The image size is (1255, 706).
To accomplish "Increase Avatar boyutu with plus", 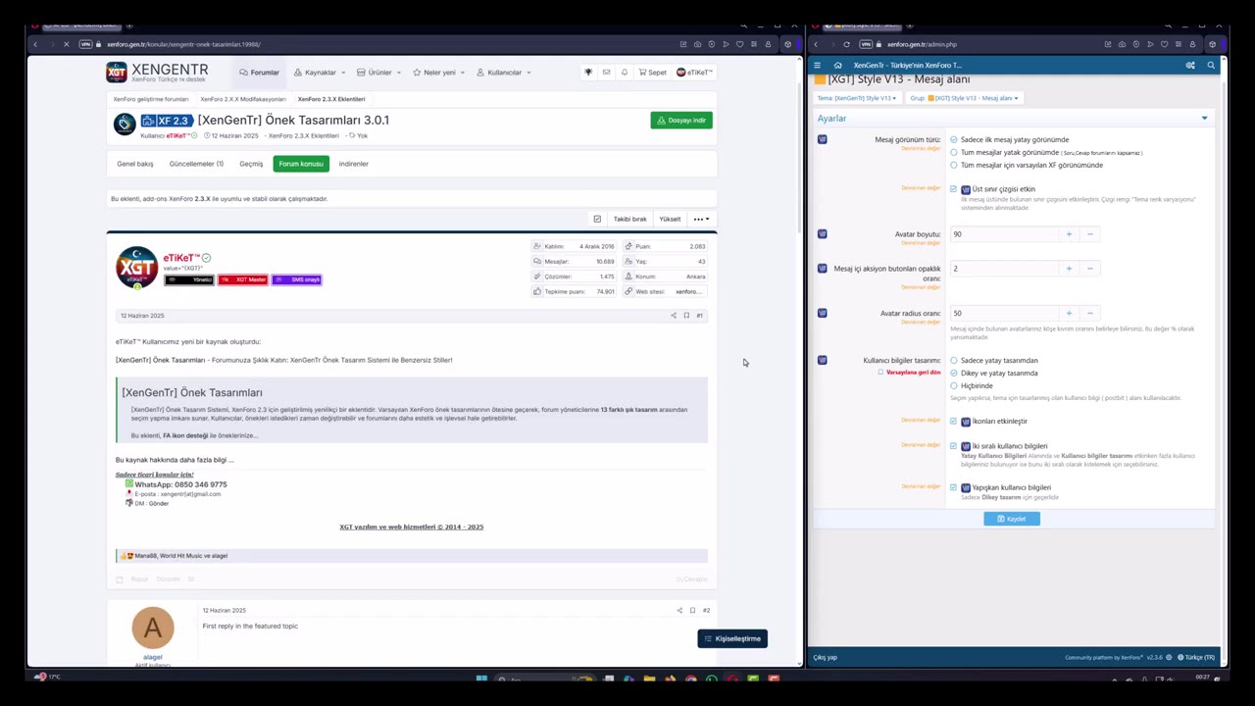I will (x=1069, y=233).
